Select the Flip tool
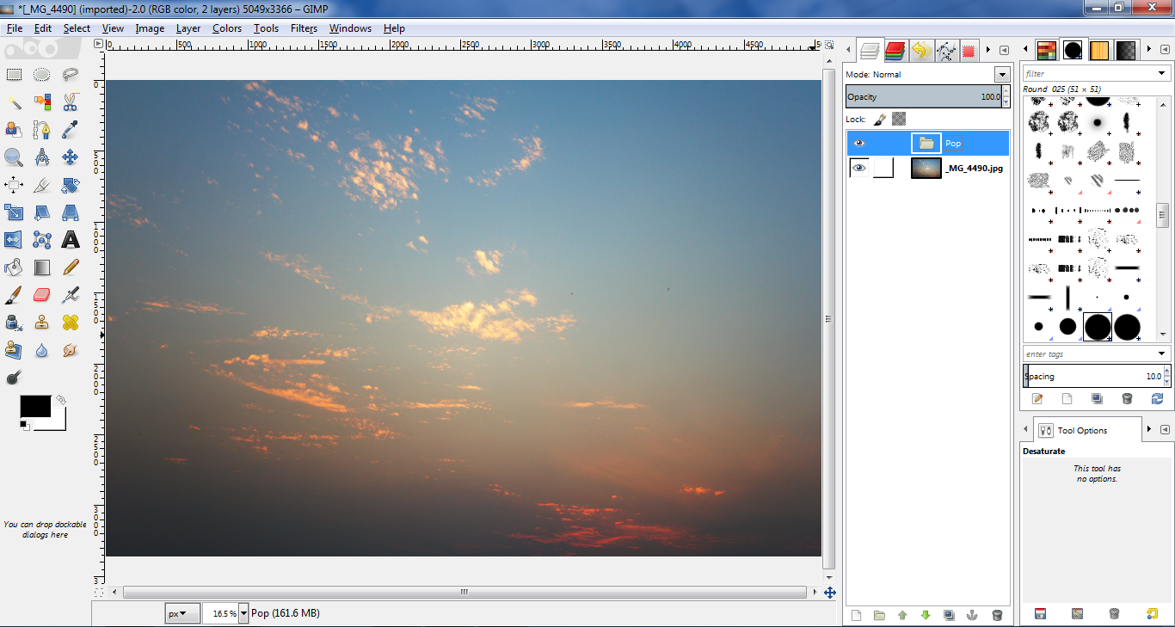The height and width of the screenshot is (627, 1175). 14,240
